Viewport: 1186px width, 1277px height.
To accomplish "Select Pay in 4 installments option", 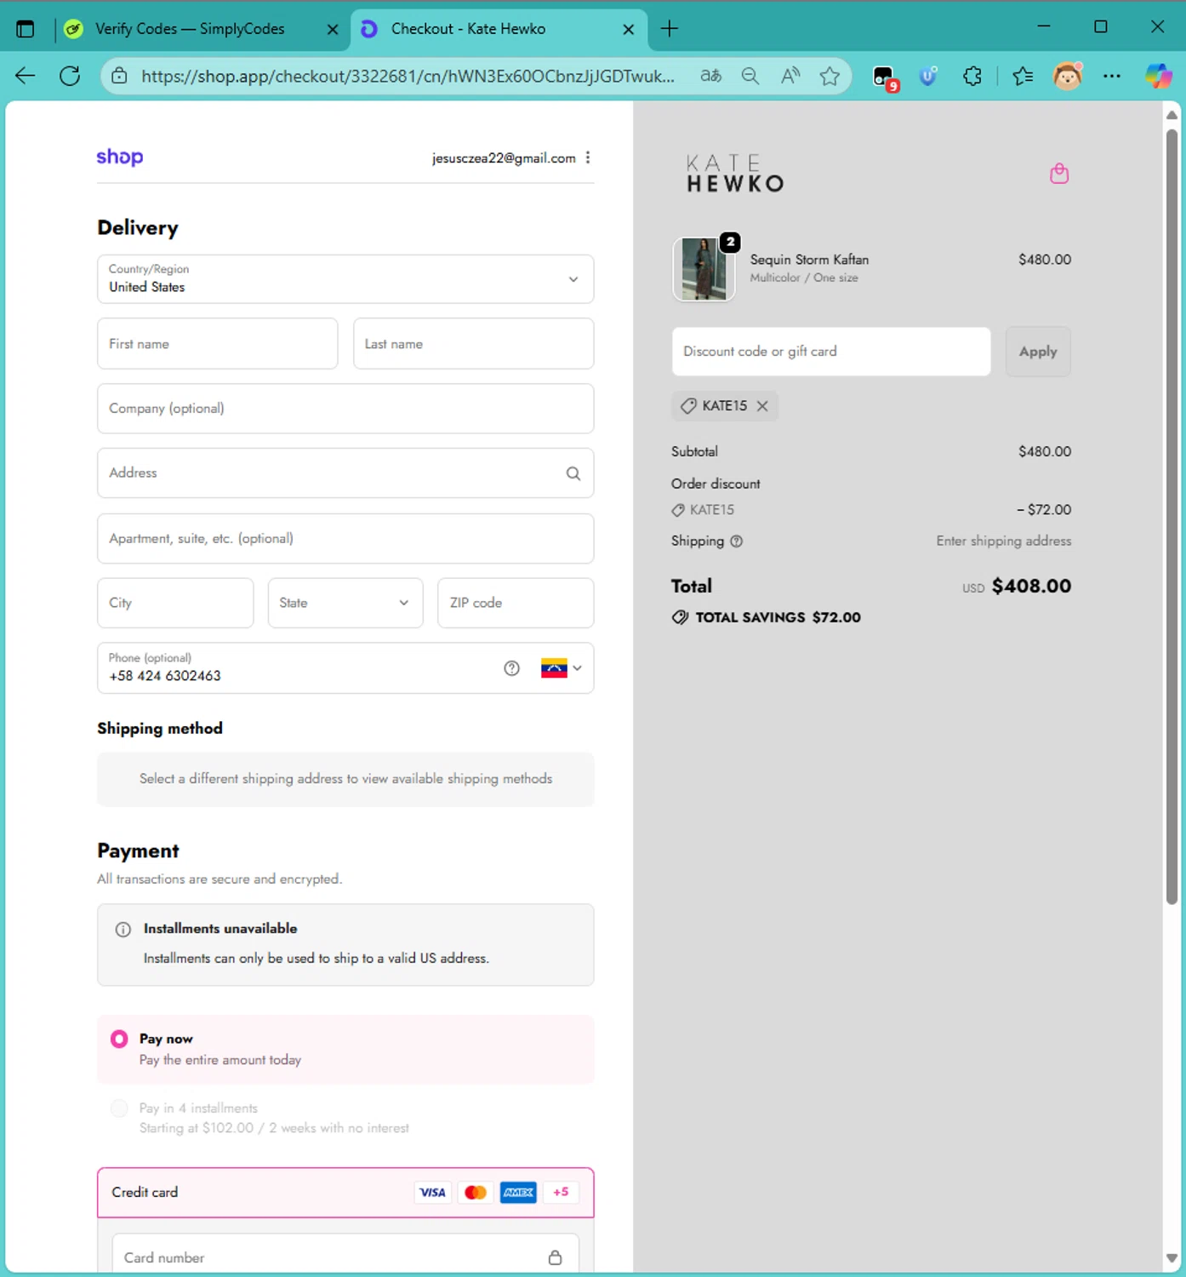I will pos(119,1108).
